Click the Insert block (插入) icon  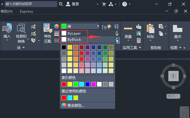pyautogui.click(x=7, y=28)
